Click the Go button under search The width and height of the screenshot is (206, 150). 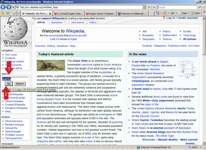pyautogui.click(x=9, y=84)
